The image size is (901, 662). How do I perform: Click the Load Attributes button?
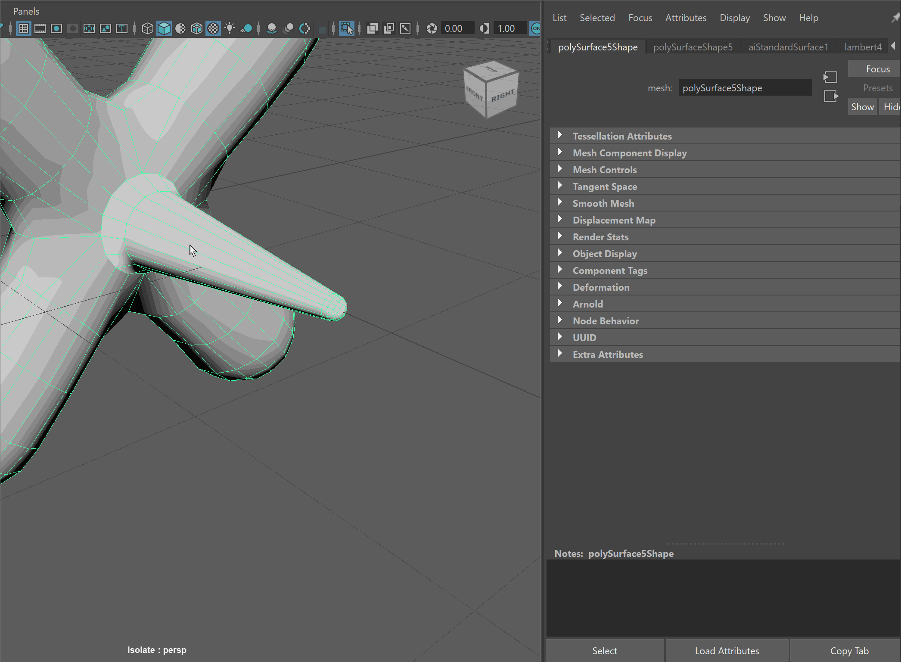pos(727,651)
